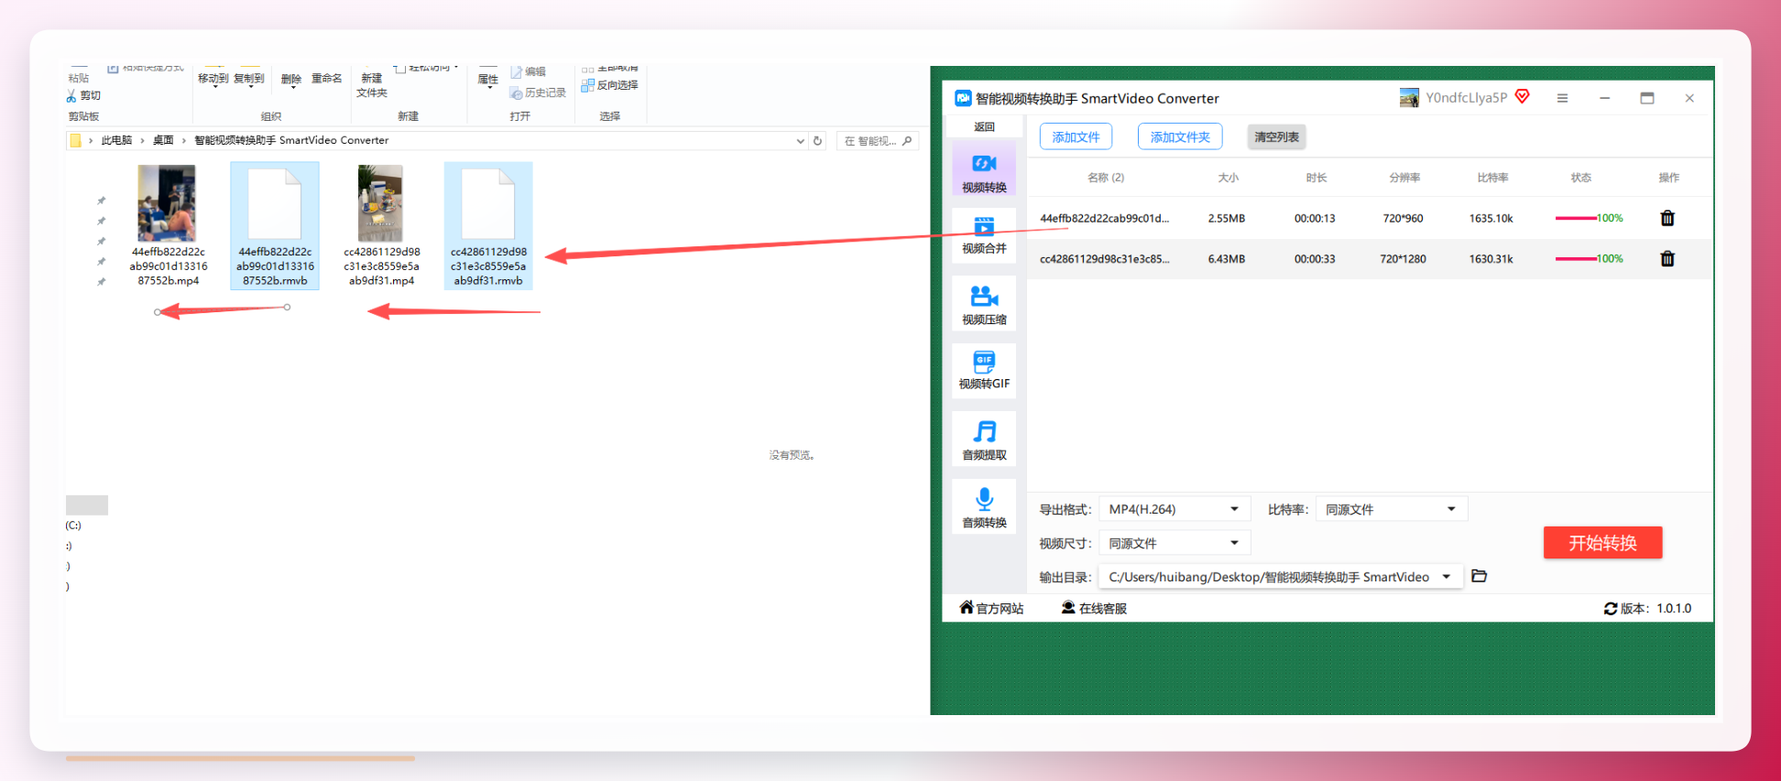Click the 版本: 1.0.1.0 version text
Image resolution: width=1781 pixels, height=781 pixels.
pos(1656,608)
